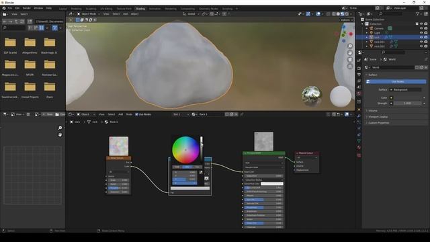Click the node editor zoom magnifier icon
Viewport: 430px width, 242px height.
60,128
